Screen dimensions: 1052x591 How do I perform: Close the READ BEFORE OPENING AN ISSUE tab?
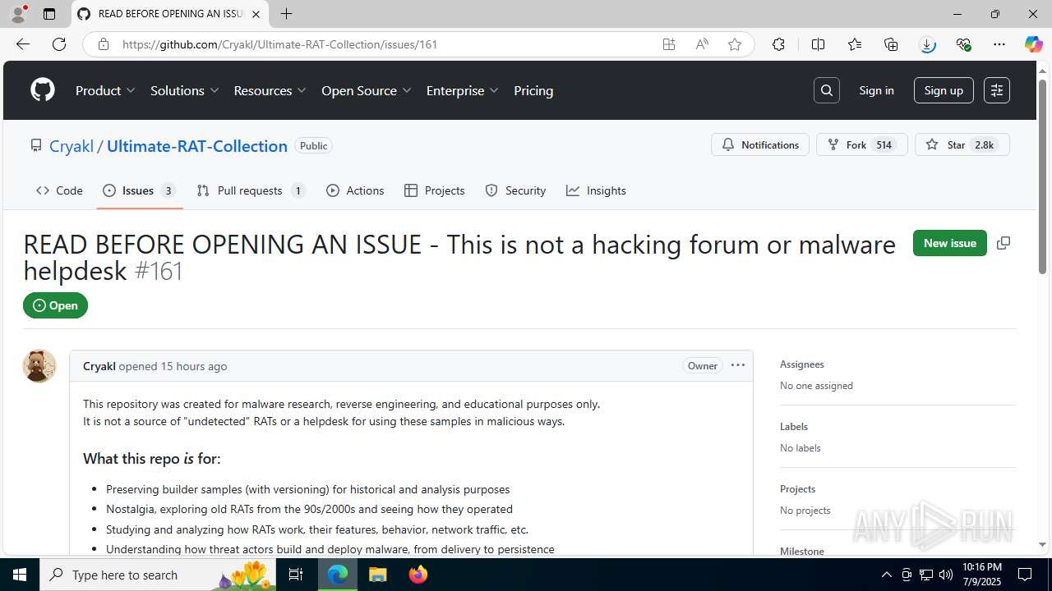pos(256,14)
